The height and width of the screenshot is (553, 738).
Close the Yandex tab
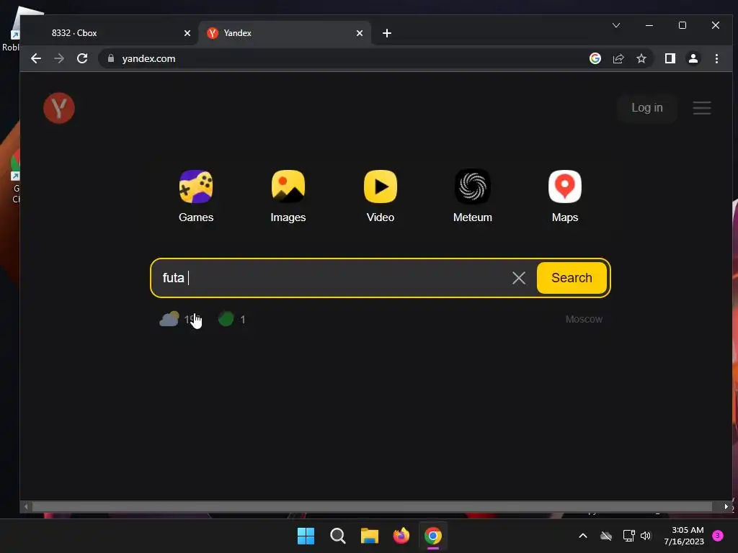click(360, 33)
